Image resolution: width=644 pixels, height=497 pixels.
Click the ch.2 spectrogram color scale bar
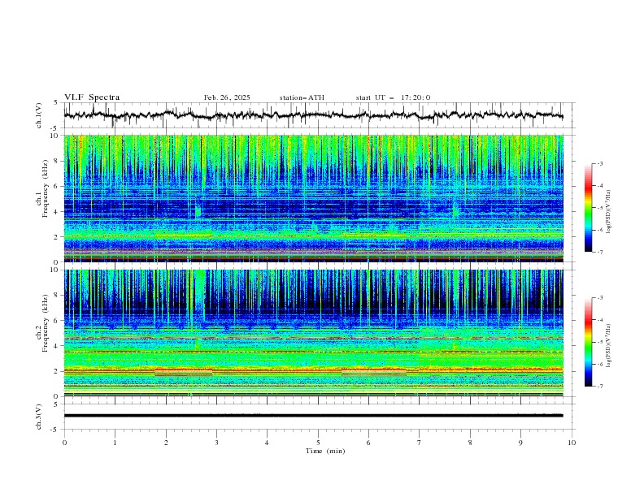click(x=588, y=342)
